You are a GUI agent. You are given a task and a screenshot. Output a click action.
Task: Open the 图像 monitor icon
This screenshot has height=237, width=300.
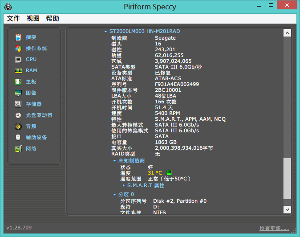coord(18,93)
